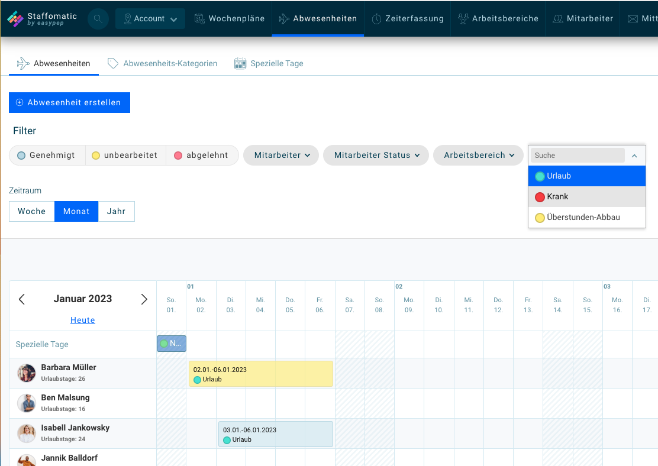The width and height of the screenshot is (658, 466).
Task: Select the paper-plane Abwesenheiten nav icon
Action: 283,18
